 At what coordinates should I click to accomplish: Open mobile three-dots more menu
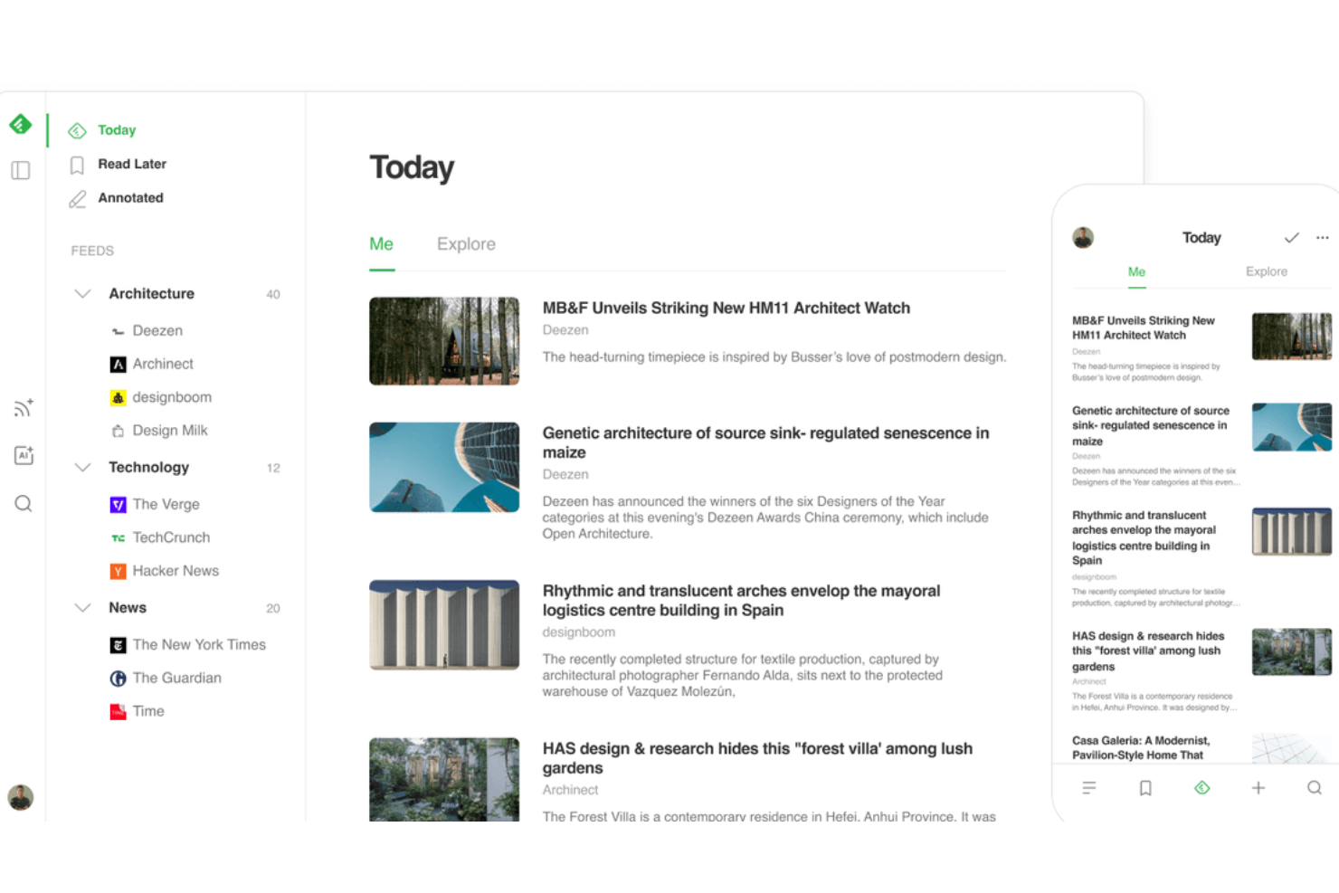tap(1323, 238)
